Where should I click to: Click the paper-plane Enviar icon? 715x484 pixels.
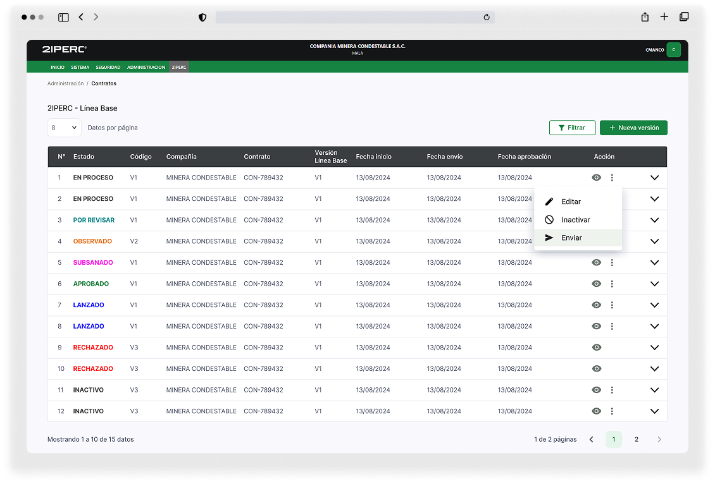549,238
